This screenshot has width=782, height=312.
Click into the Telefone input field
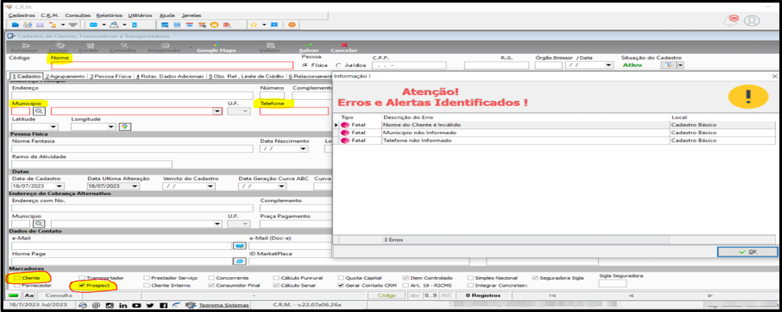tap(294, 112)
